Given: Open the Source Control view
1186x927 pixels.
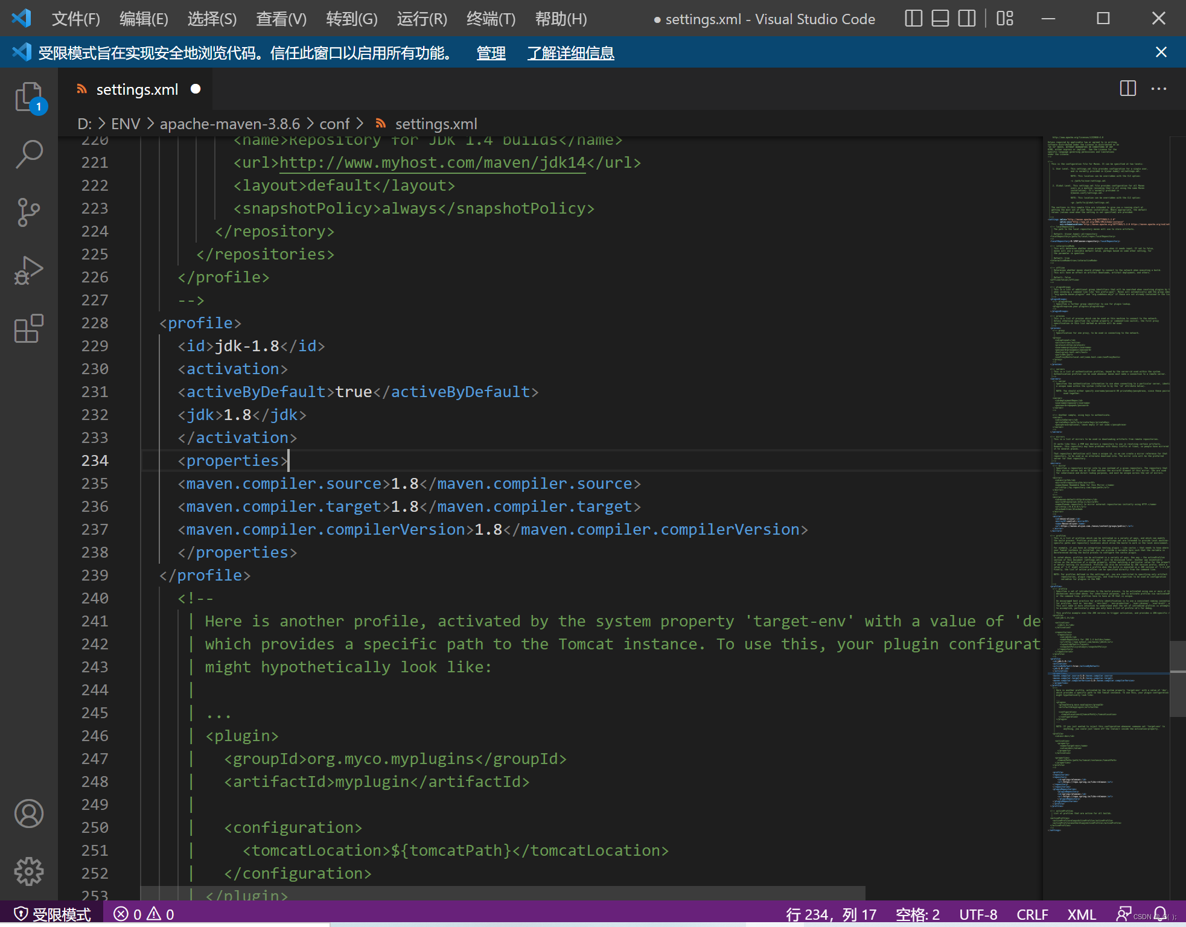Looking at the screenshot, I should pyautogui.click(x=29, y=212).
